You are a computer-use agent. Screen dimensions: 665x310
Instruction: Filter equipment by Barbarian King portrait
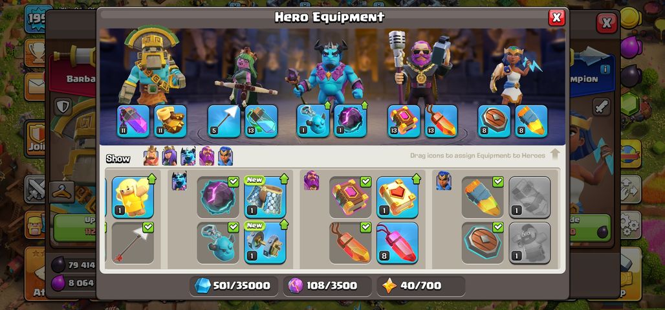151,156
